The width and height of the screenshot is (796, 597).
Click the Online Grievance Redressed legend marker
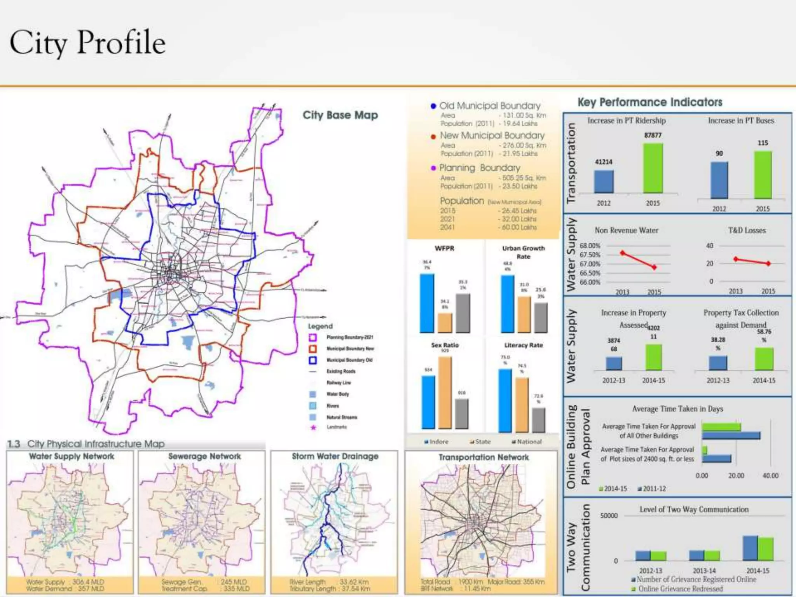(x=634, y=589)
